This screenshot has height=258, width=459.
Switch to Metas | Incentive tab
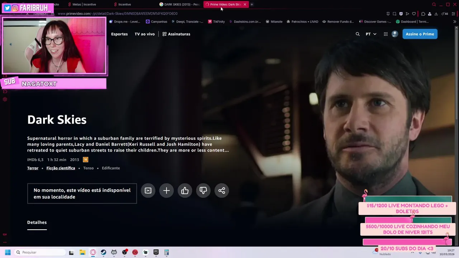tap(84, 4)
